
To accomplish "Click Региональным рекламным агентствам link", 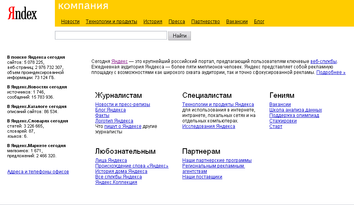I will (213, 169).
